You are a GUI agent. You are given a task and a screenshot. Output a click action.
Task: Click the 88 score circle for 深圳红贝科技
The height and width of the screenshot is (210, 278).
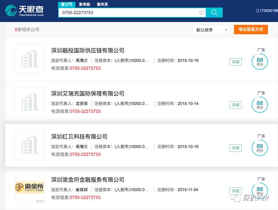tap(259, 148)
